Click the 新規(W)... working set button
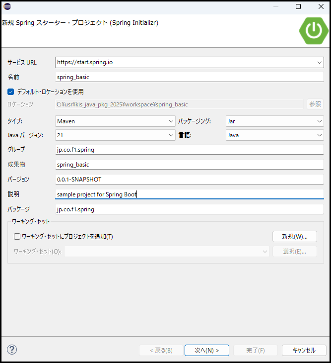This screenshot has height=363, width=331. pyautogui.click(x=294, y=236)
